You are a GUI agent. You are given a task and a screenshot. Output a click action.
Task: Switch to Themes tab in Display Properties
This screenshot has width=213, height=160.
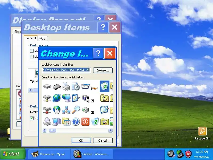pyautogui.click(x=18, y=32)
